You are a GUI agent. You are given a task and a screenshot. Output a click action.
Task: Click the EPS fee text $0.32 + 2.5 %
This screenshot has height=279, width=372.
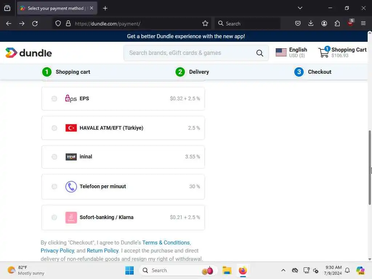(185, 98)
